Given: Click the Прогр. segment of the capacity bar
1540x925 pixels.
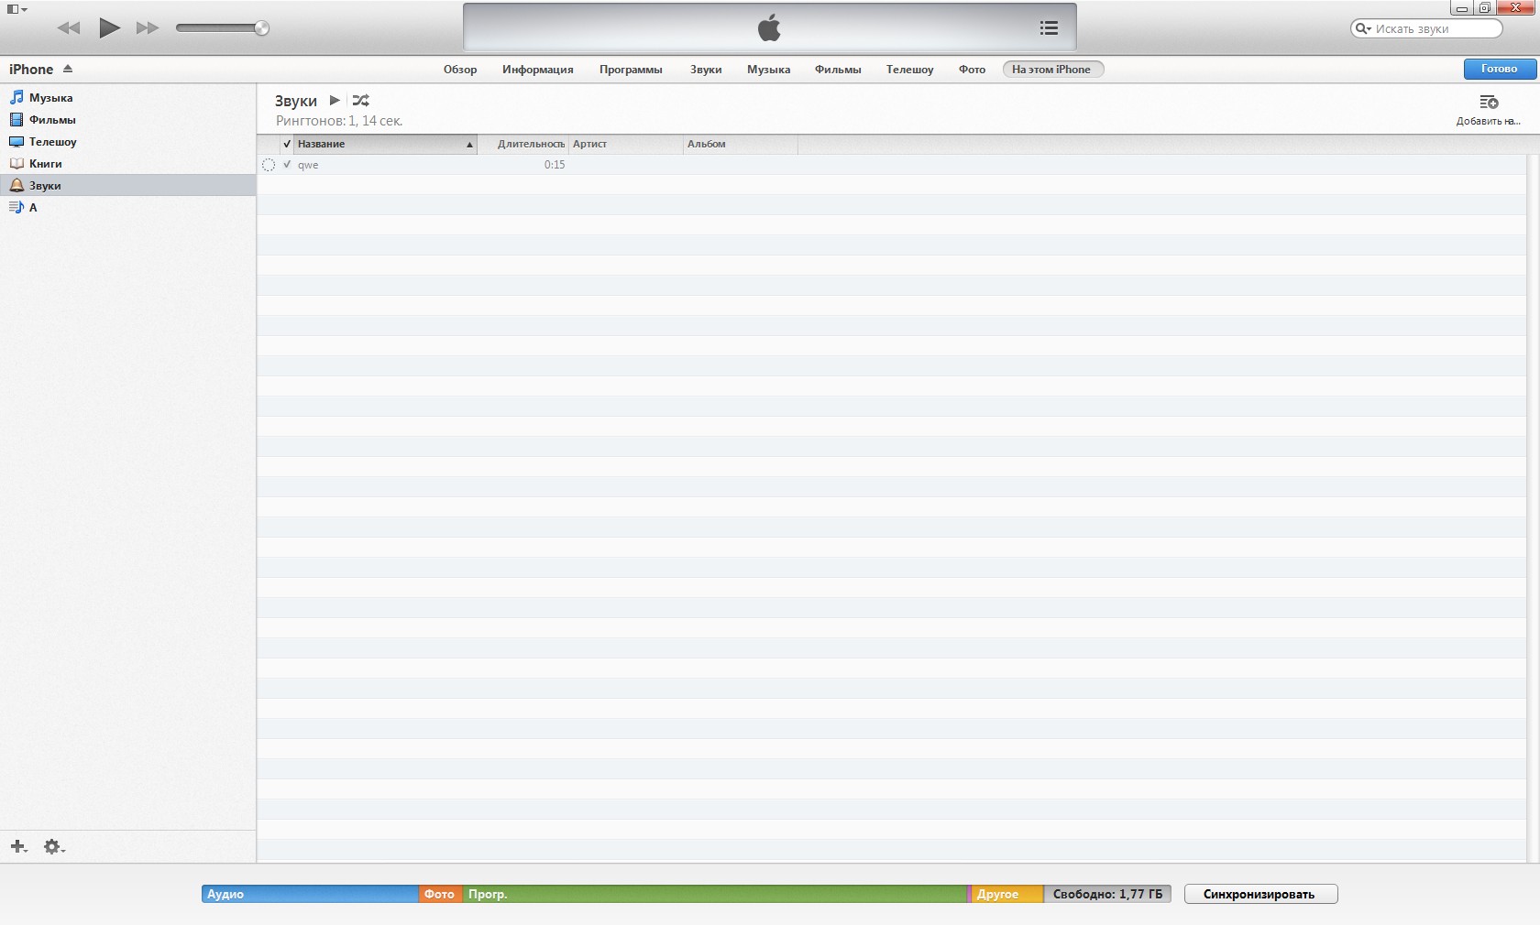Looking at the screenshot, I should coord(715,894).
